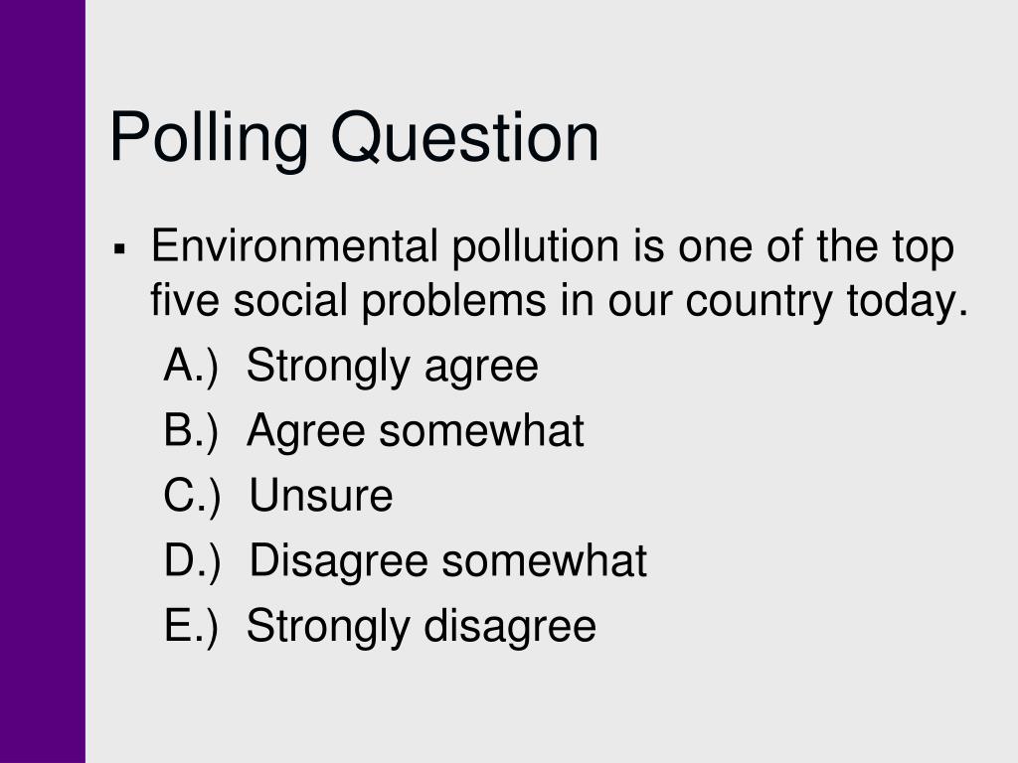Select the "D.)" option letter
1018x763 pixels.
click(193, 562)
